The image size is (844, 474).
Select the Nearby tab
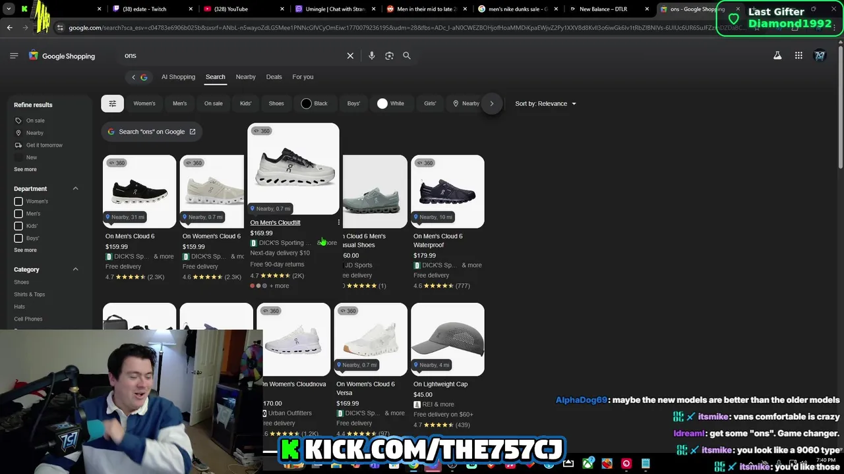pyautogui.click(x=245, y=77)
